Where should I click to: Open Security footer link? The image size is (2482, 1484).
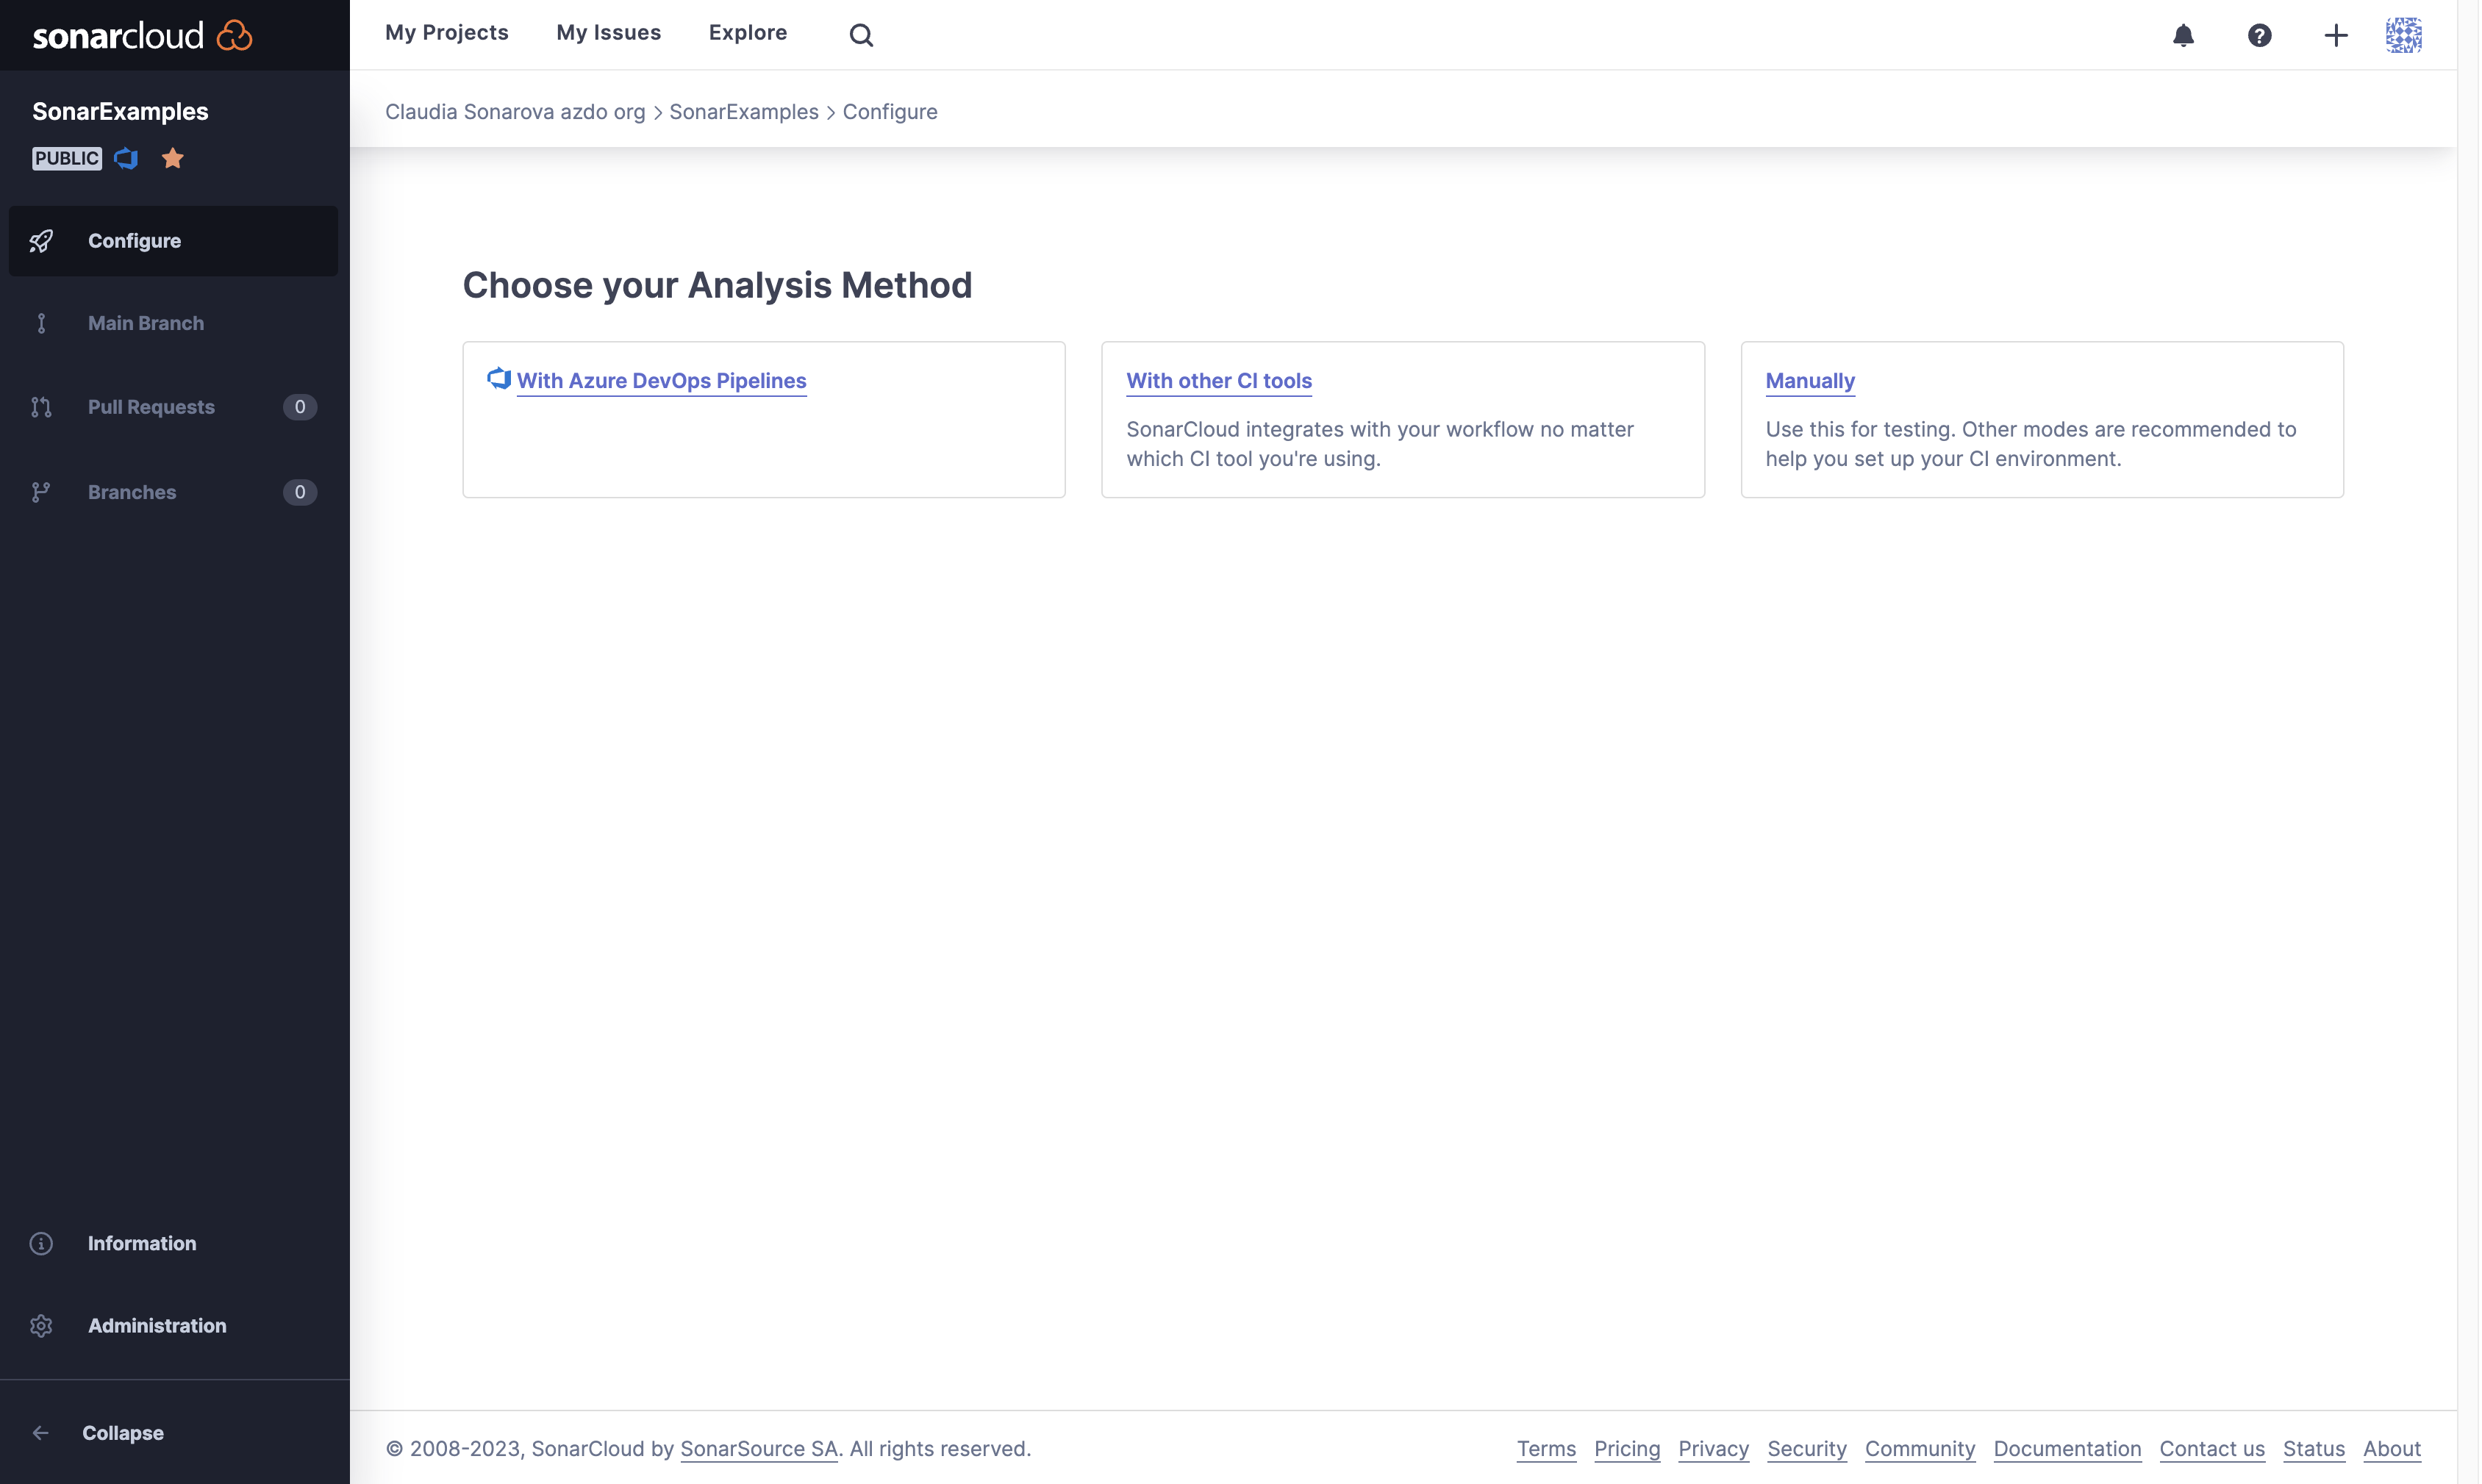pyautogui.click(x=1807, y=1449)
